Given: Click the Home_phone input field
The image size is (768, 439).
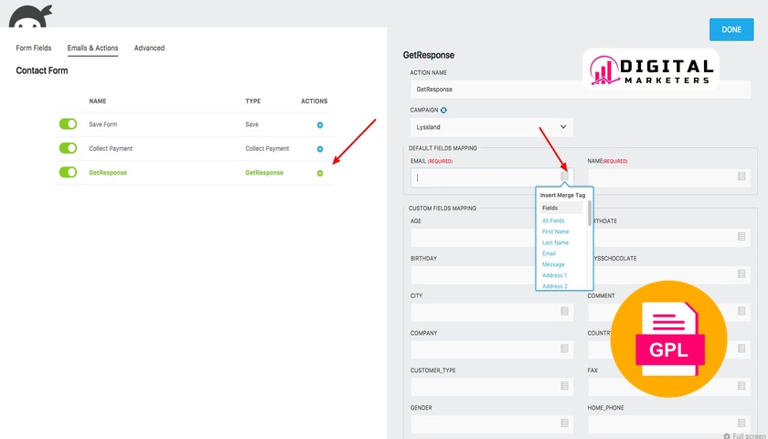Looking at the screenshot, I should 669,424.
